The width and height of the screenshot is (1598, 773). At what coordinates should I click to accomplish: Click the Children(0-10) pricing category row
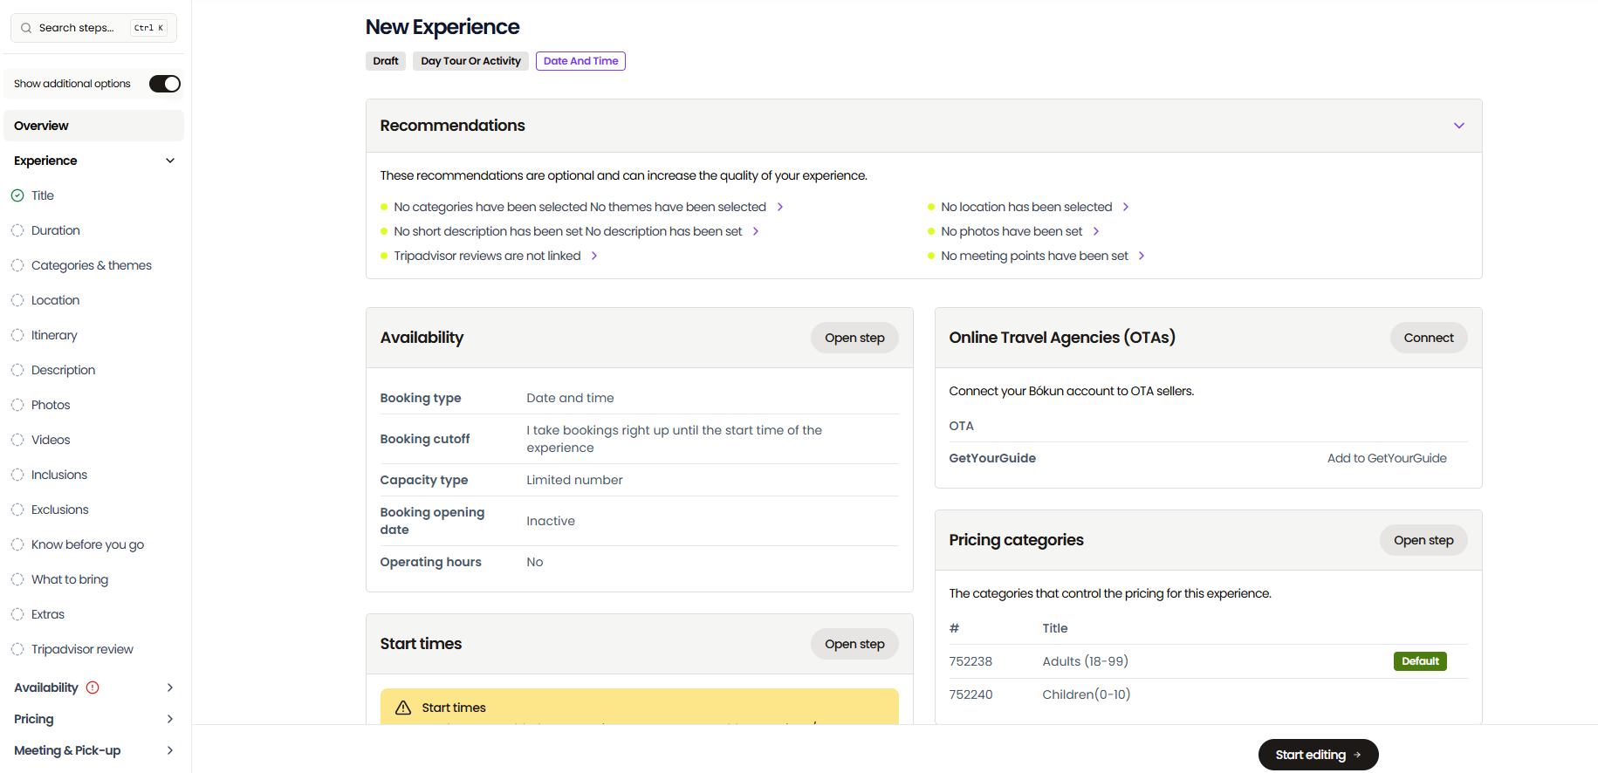(x=1208, y=694)
